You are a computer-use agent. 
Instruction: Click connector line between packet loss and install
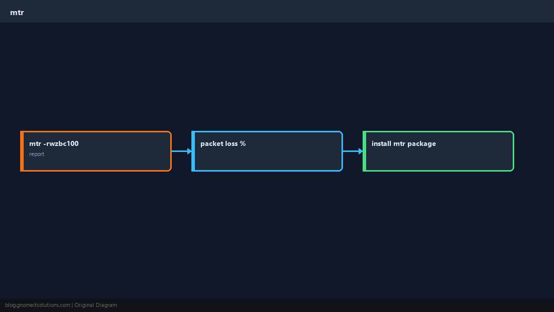351,151
